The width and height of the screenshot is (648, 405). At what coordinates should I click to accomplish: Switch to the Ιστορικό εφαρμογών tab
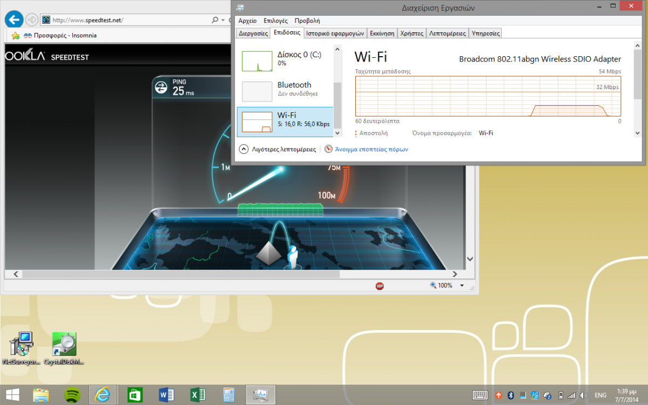(335, 33)
